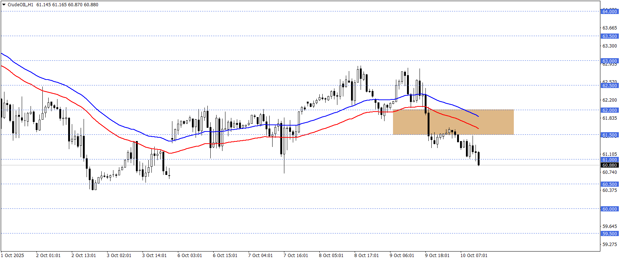Click the 10 Oct 07:01 time label

(x=474, y=255)
